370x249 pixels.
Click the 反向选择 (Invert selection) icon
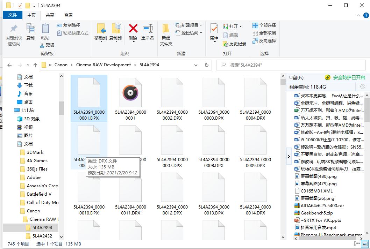coord(255,40)
